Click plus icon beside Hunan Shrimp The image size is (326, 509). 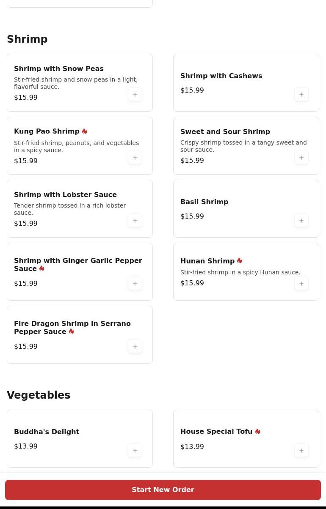301,284
